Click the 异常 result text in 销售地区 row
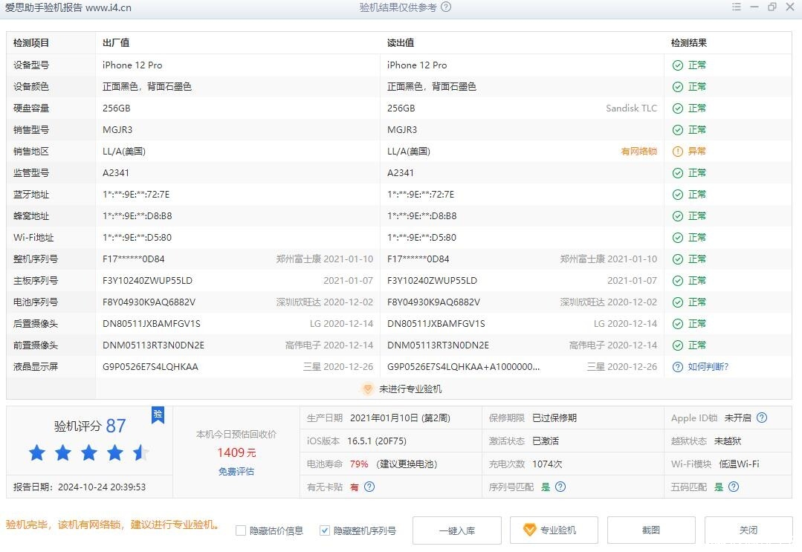The image size is (802, 552). point(696,152)
